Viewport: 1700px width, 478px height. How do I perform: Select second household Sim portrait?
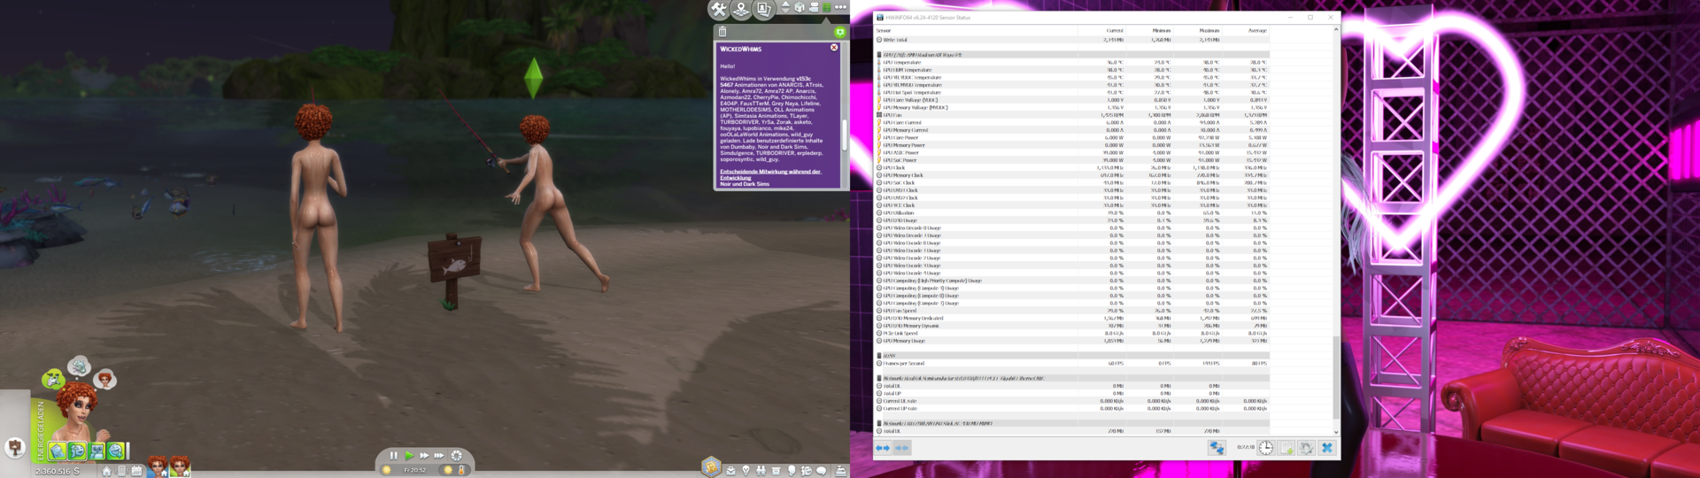pyautogui.click(x=180, y=466)
